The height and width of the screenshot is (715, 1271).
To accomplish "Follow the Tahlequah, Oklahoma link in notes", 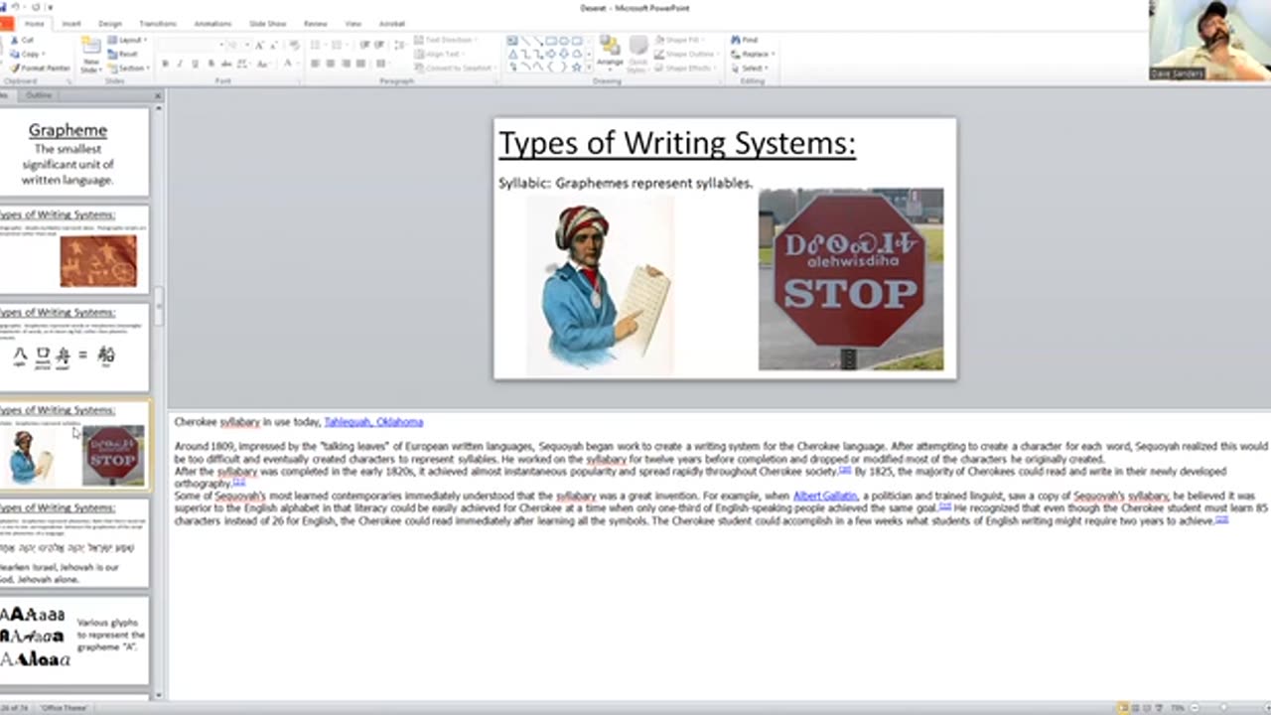I will (373, 422).
